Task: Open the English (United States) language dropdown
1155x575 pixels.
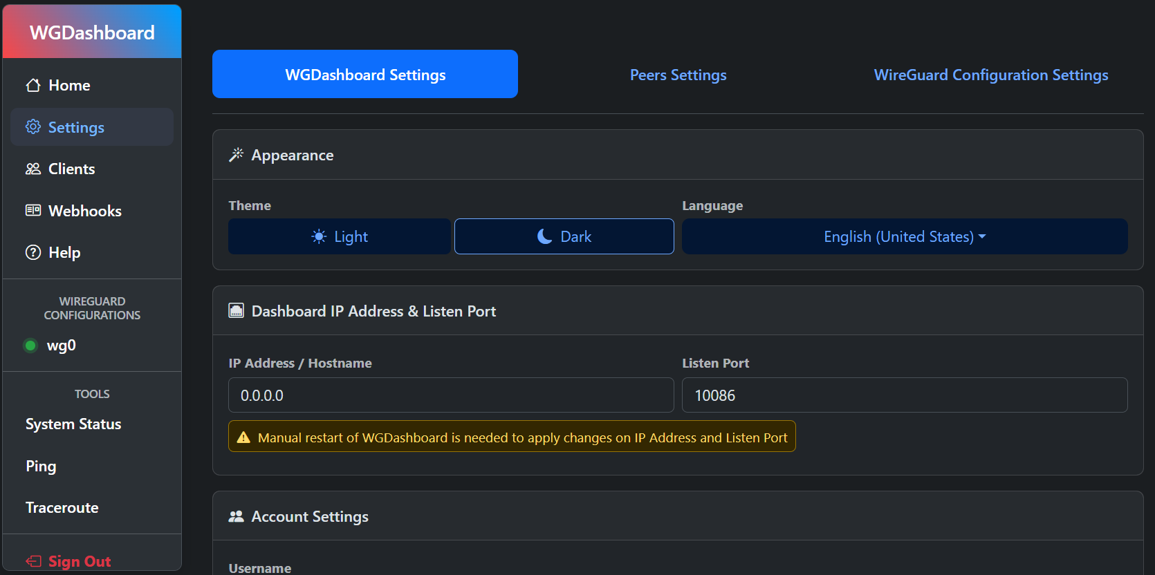Action: pyautogui.click(x=904, y=236)
